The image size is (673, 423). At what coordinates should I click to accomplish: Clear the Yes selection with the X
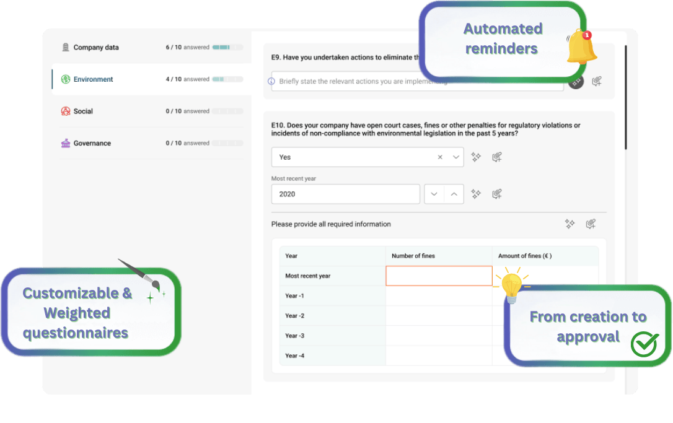440,157
